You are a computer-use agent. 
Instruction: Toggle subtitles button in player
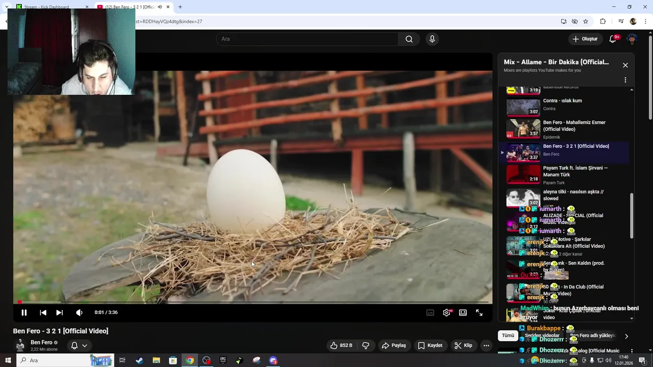(x=430, y=312)
